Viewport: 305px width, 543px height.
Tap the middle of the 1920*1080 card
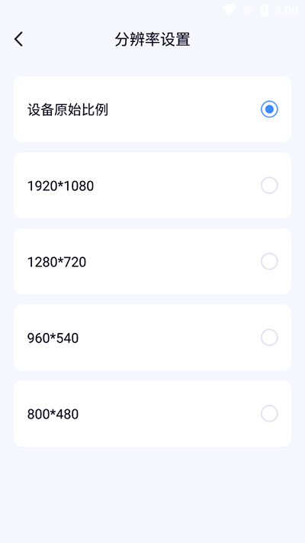point(152,186)
